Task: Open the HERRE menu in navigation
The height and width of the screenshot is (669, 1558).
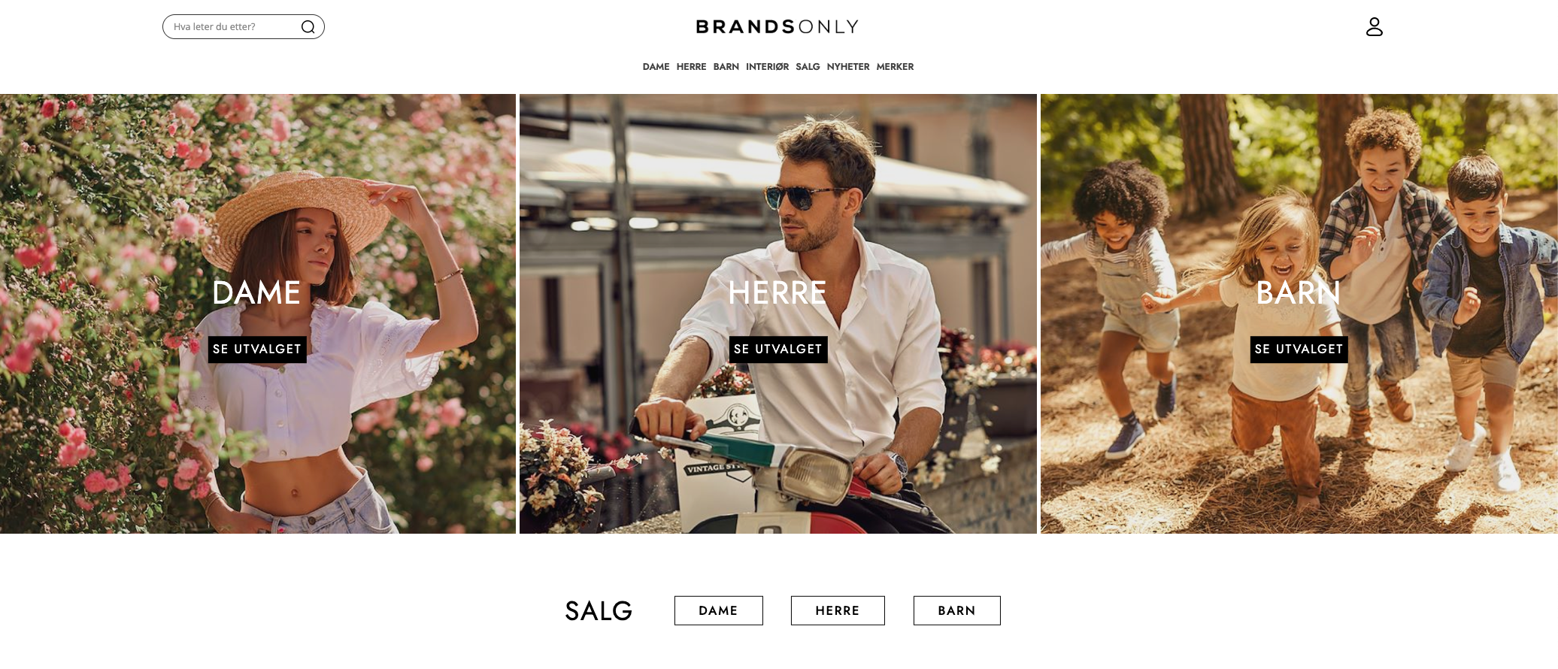Action: click(691, 67)
